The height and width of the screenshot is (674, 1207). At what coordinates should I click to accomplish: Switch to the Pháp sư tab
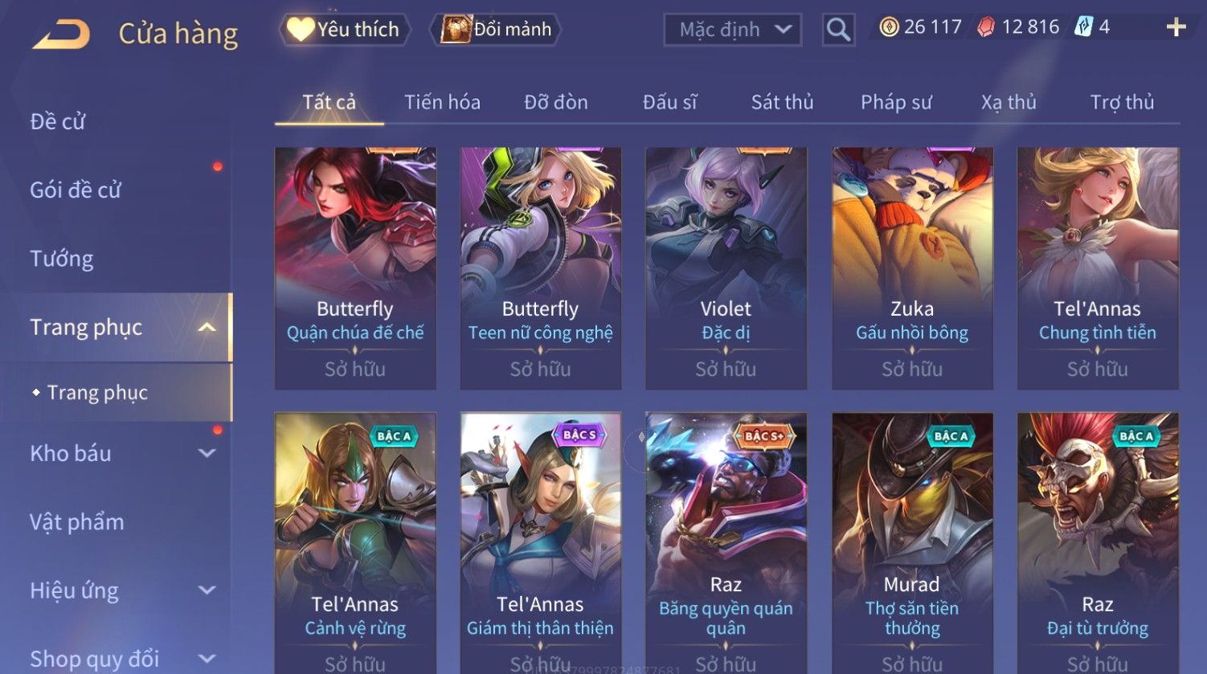[896, 102]
